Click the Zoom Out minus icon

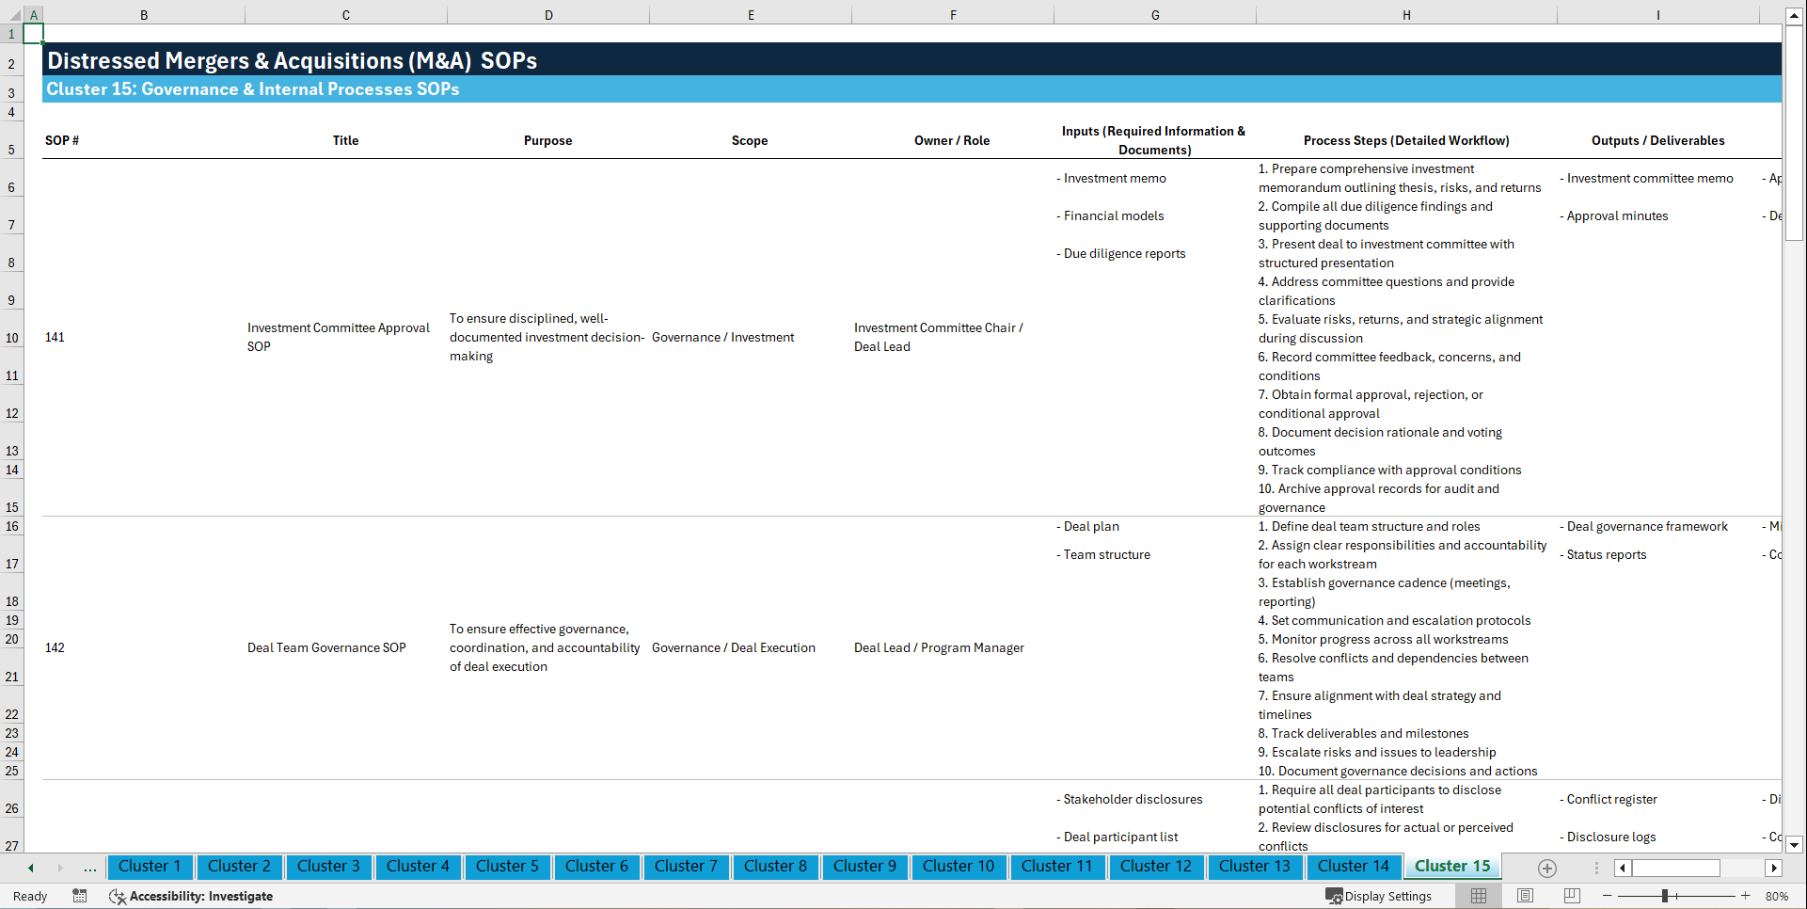1608,896
